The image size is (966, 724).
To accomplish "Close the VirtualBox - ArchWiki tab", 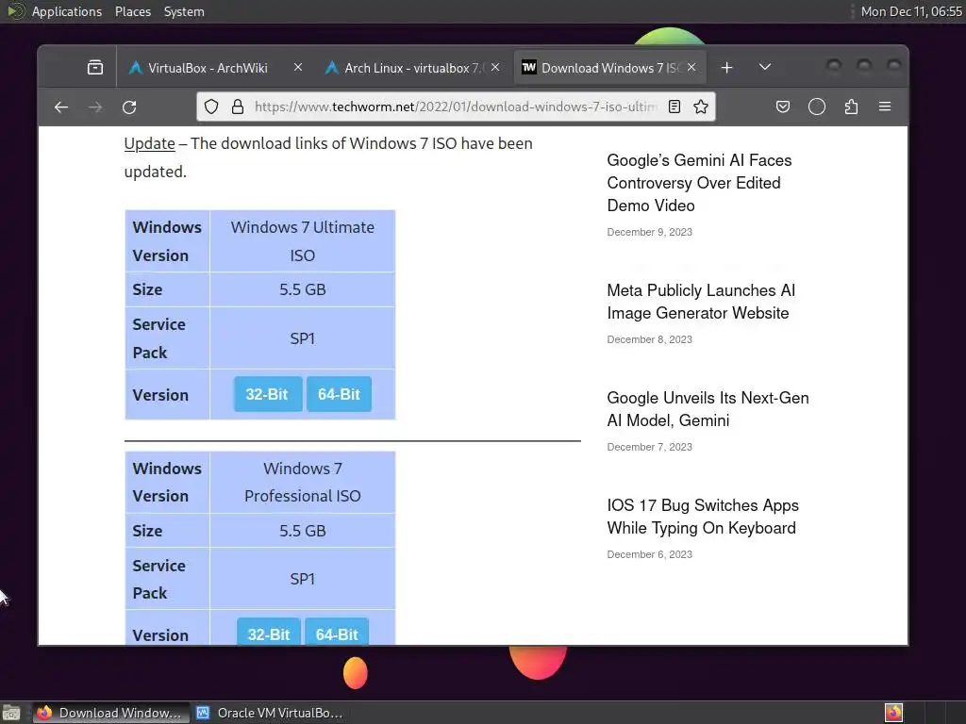I will point(297,67).
